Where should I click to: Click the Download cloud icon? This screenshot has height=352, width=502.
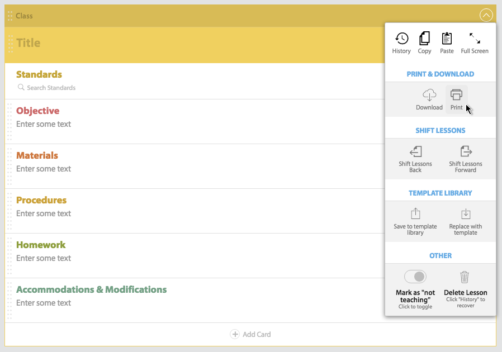coord(429,95)
